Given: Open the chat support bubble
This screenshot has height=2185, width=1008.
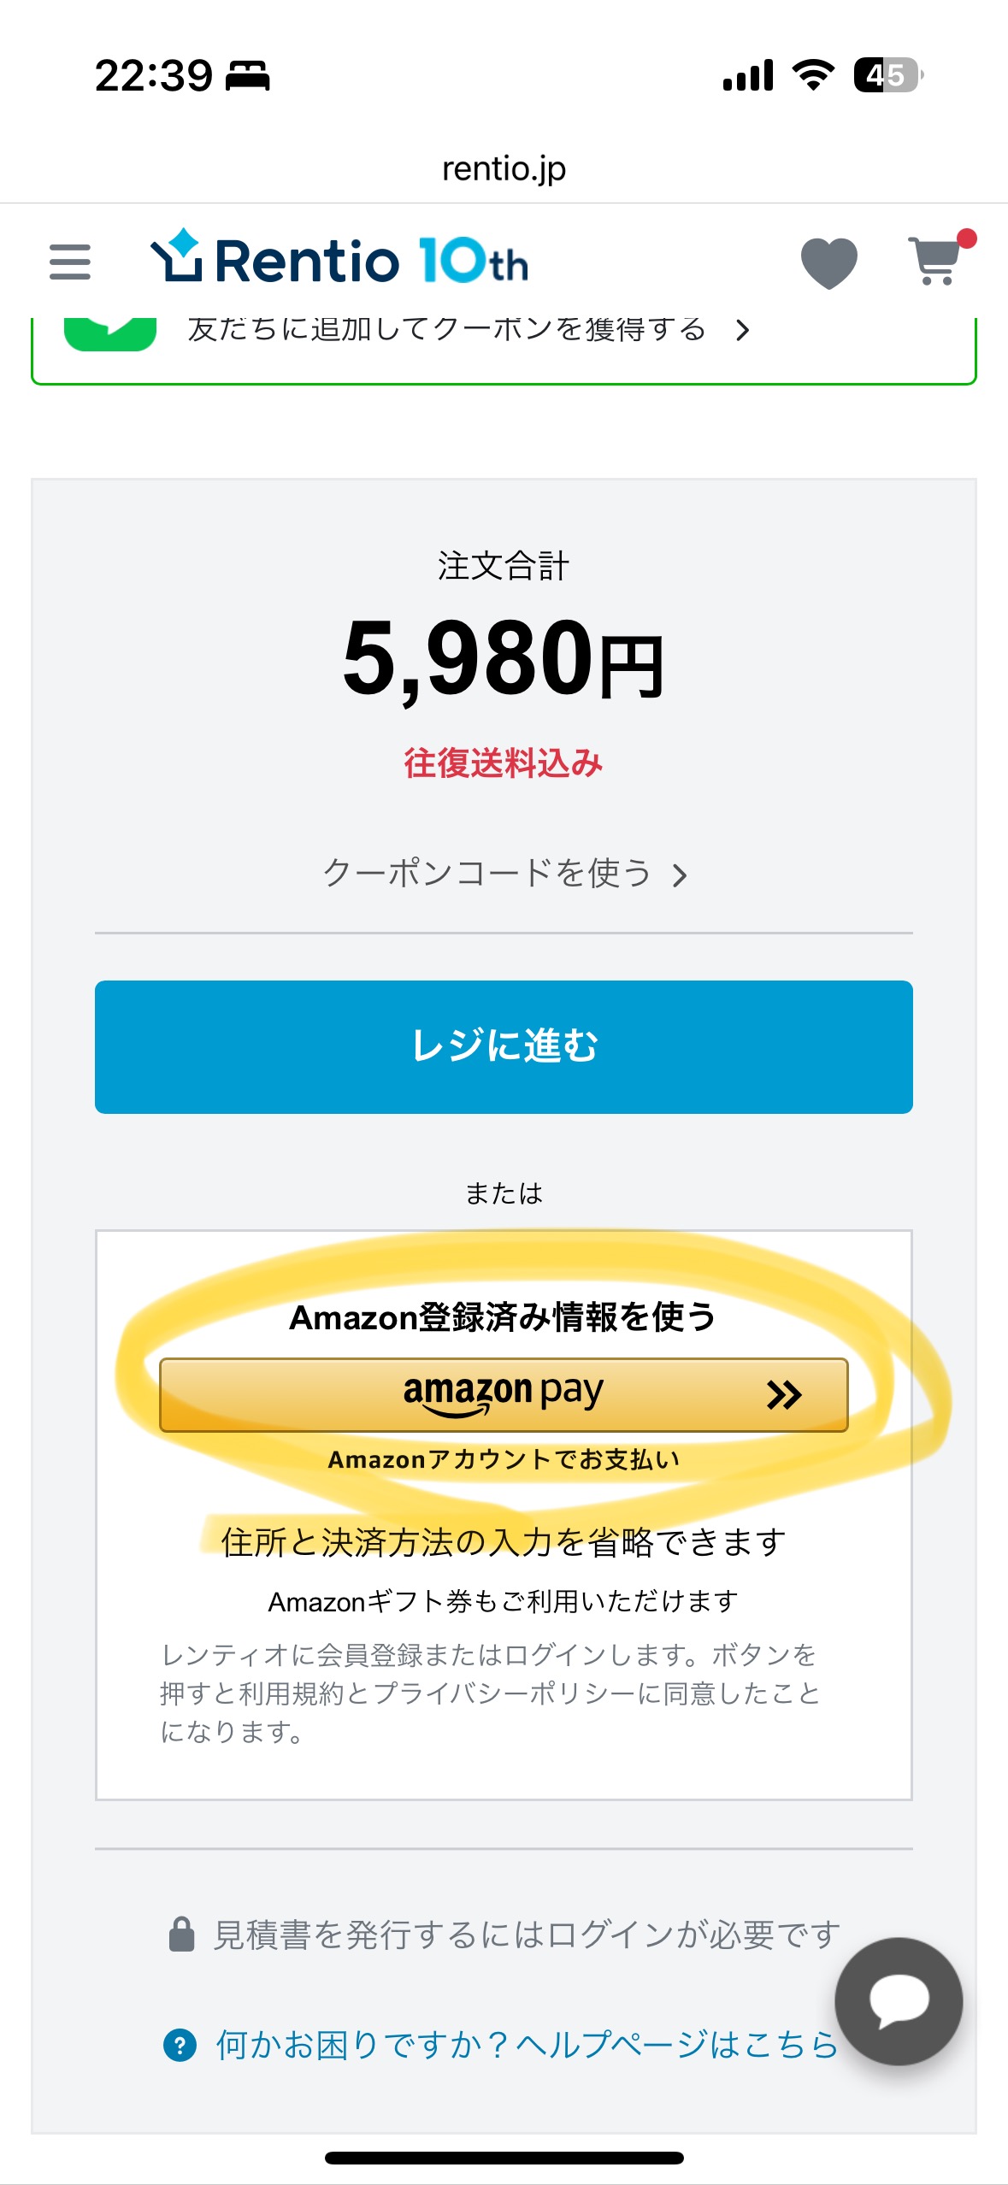Looking at the screenshot, I should (899, 2001).
